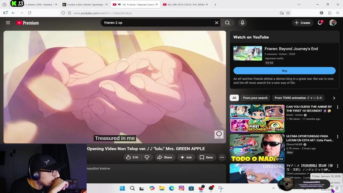The width and height of the screenshot is (343, 193).
Task: Save video to a playlist
Action: point(206,157)
